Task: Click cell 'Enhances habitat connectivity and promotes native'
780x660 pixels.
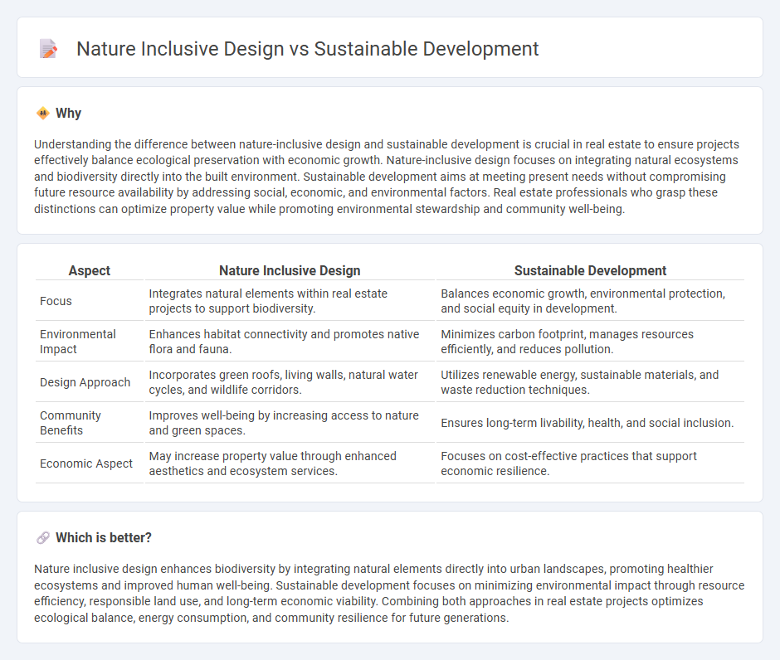Action: pyautogui.click(x=290, y=342)
